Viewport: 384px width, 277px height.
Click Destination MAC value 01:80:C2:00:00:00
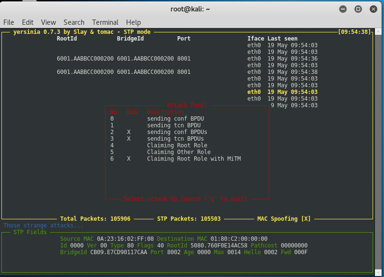coord(239,238)
